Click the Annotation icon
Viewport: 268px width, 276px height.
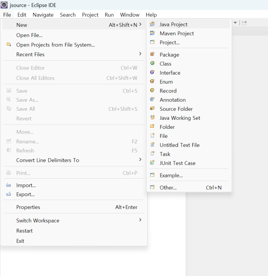(152, 99)
